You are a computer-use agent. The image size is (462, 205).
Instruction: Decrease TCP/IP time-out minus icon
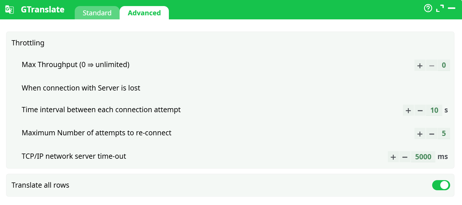pos(405,157)
